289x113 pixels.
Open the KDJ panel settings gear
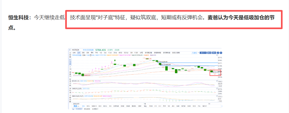(217, 81)
